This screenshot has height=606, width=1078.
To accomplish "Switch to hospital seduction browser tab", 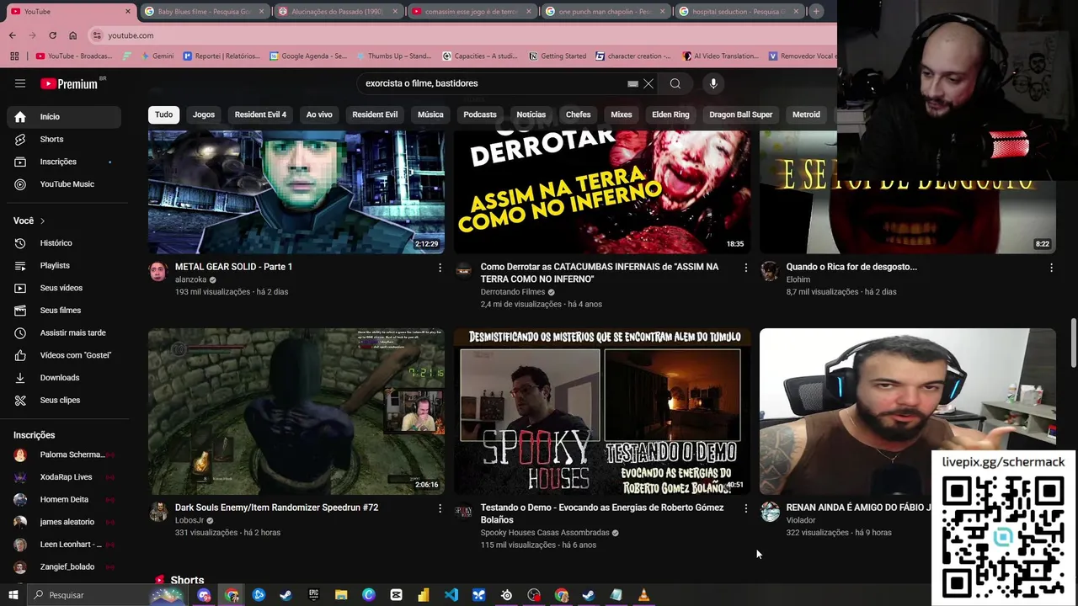I will click(738, 12).
